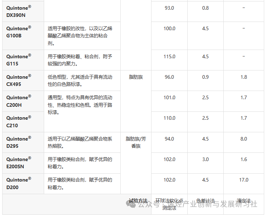This screenshot has width=266, height=215.
Task: Select the 4.5 color value in D295 row
Action: (205, 139)
